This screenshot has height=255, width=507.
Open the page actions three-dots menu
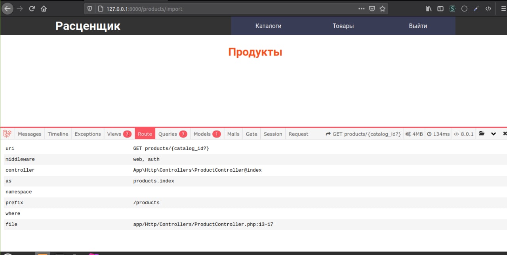tap(362, 8)
